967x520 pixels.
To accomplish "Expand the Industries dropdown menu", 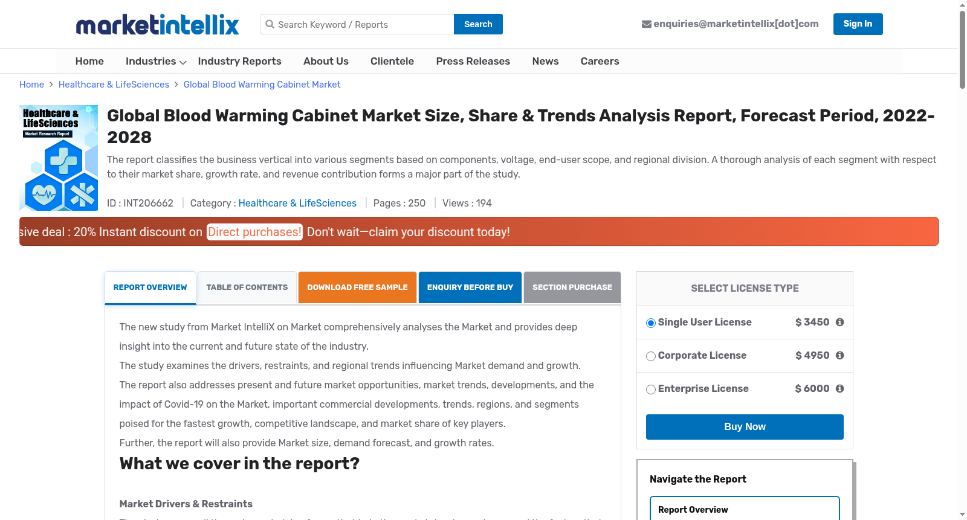I will [x=156, y=61].
